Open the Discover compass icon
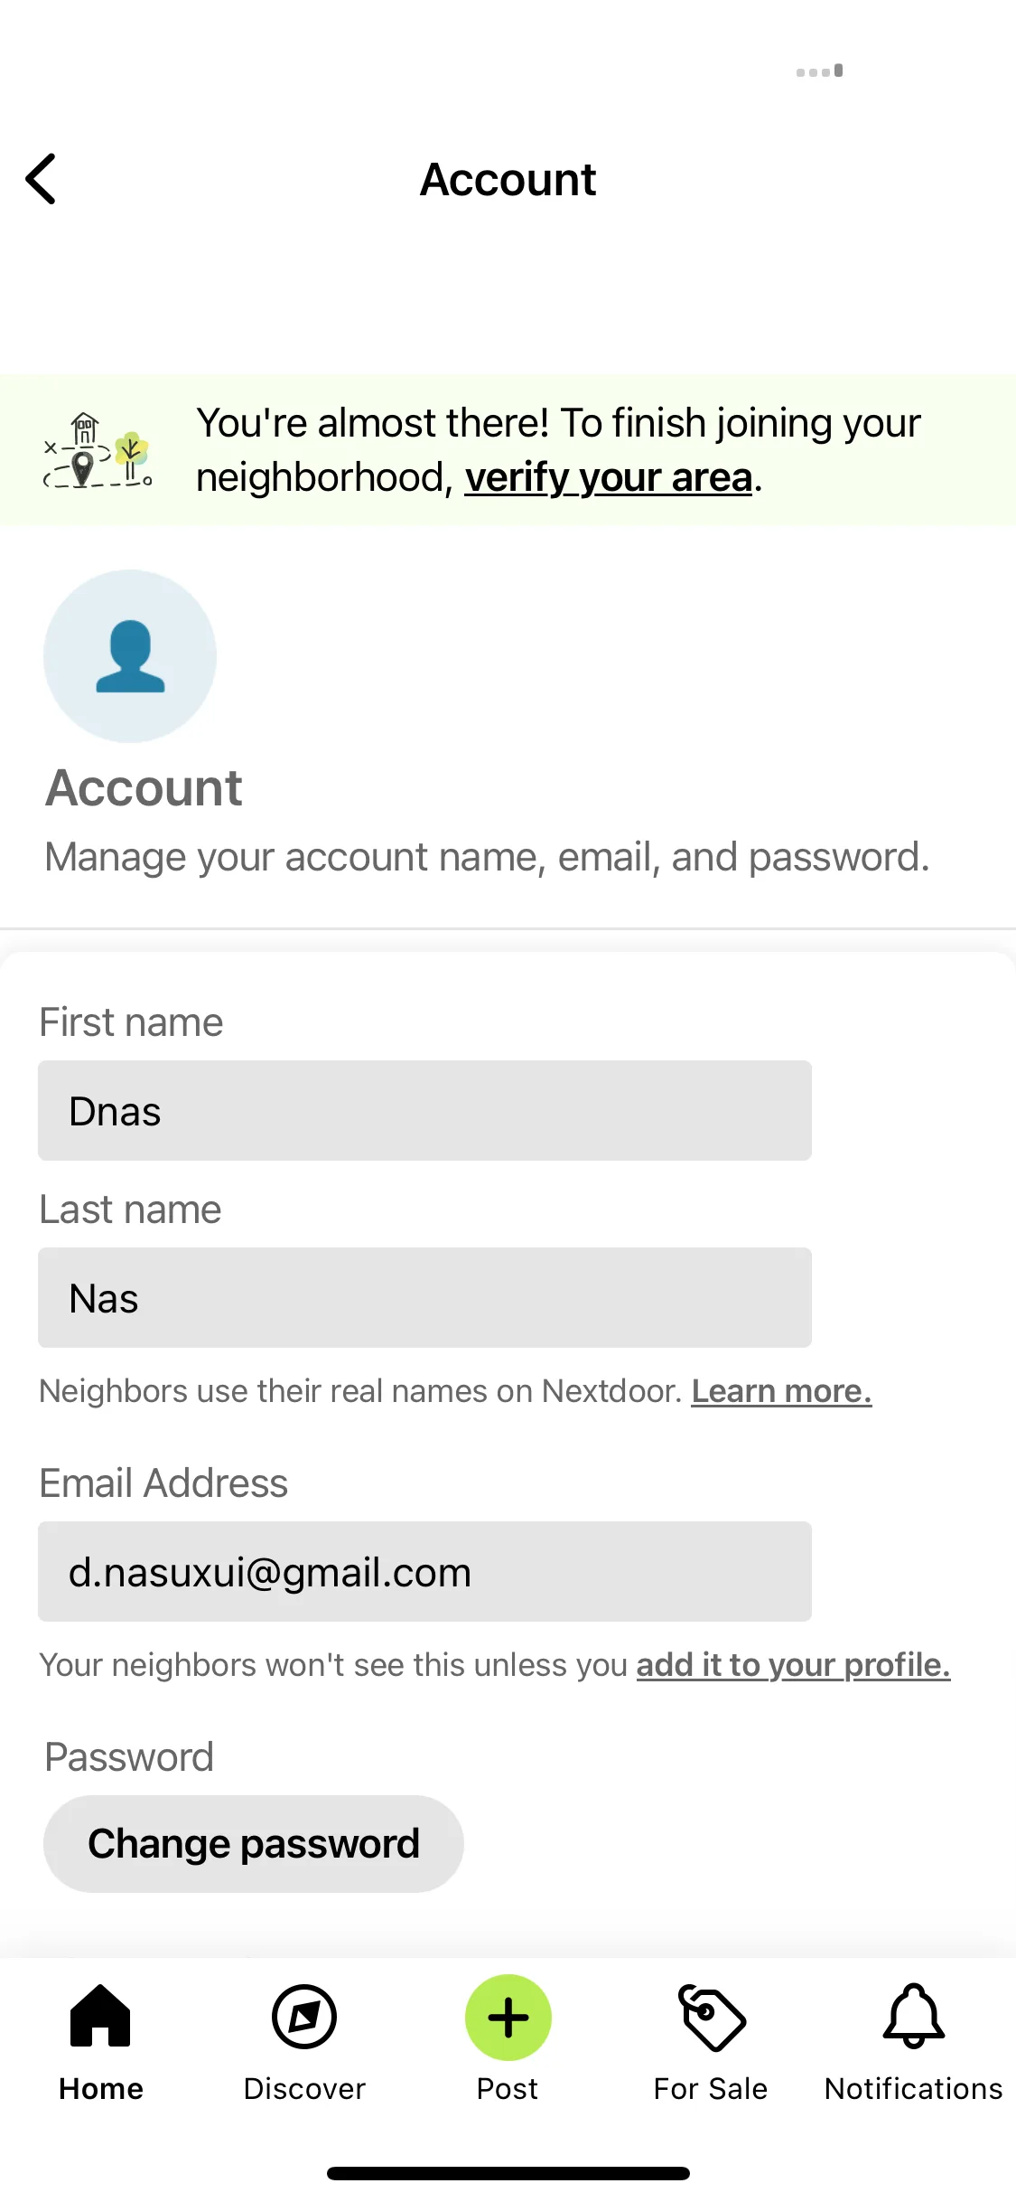This screenshot has width=1016, height=2202. click(x=304, y=2017)
